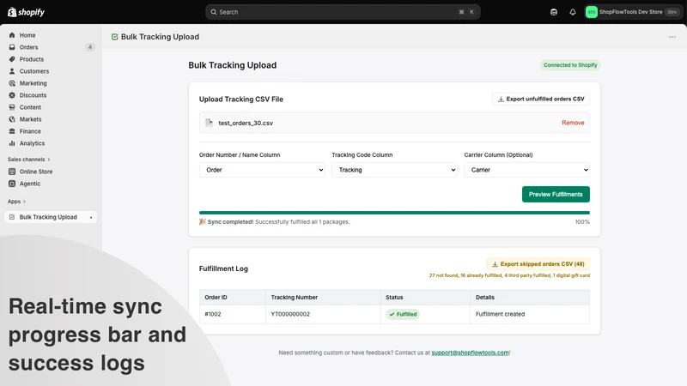687x386 pixels.
Task: Click the Shopify logo
Action: coord(27,12)
